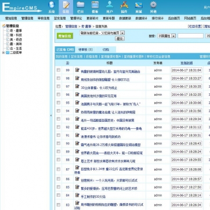210x210 pixels.
Task: Click the edit icon in row ID 86
Action: [77, 179]
